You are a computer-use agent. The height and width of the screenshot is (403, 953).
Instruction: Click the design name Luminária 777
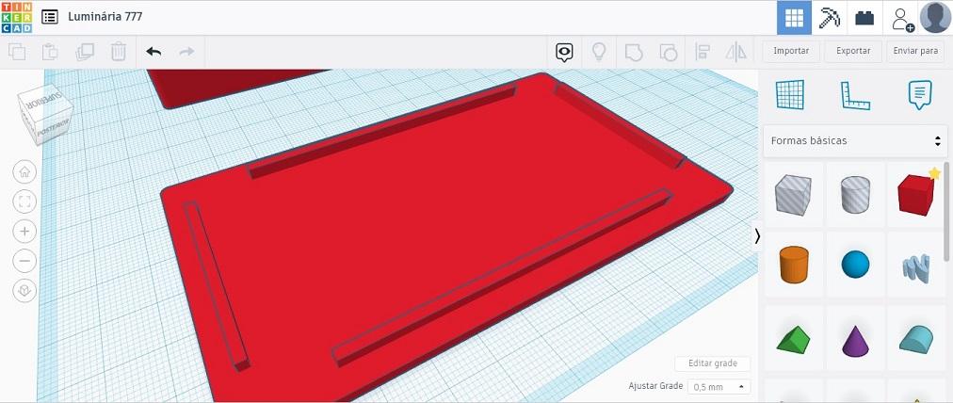coord(105,16)
